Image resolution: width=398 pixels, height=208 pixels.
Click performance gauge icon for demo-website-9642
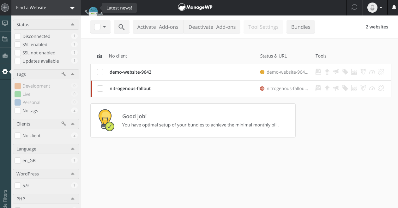point(372,72)
